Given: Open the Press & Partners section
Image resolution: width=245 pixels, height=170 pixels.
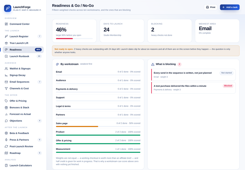Looking at the screenshot, I should [23, 140].
